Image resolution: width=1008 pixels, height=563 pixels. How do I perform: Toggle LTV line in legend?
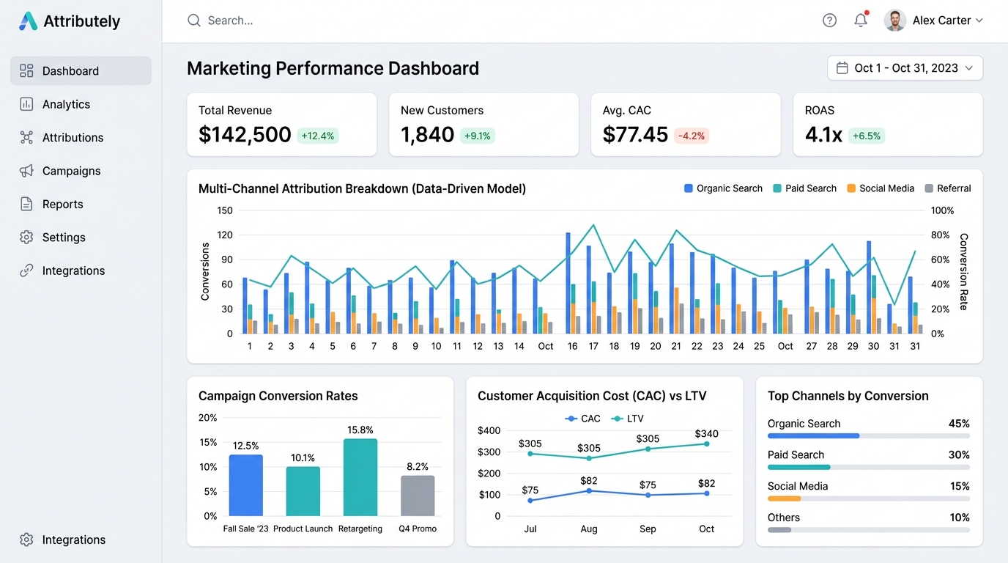(x=627, y=419)
